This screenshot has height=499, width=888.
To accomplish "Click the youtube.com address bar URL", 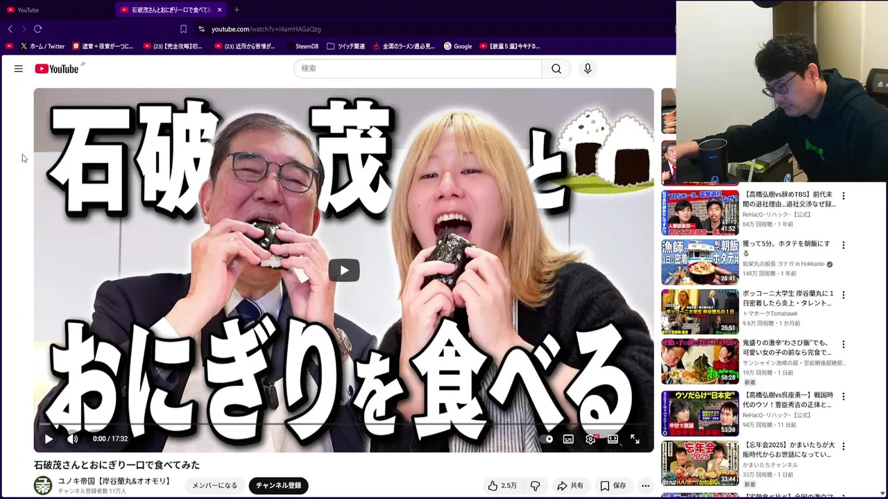I will (x=266, y=29).
